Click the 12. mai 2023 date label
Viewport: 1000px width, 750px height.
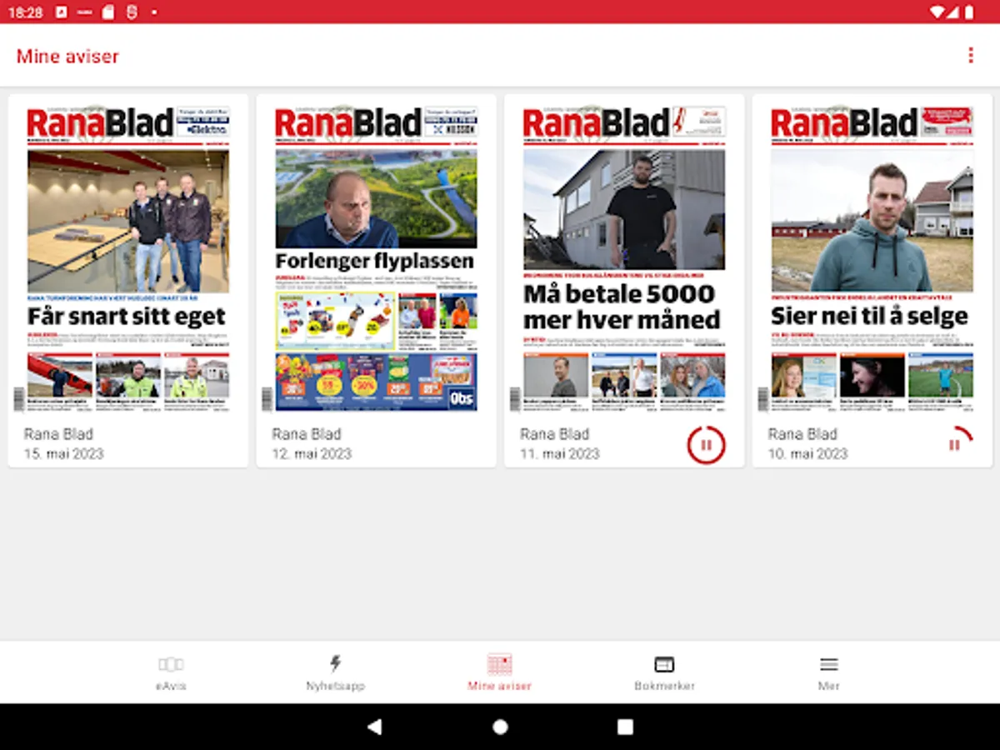312,454
